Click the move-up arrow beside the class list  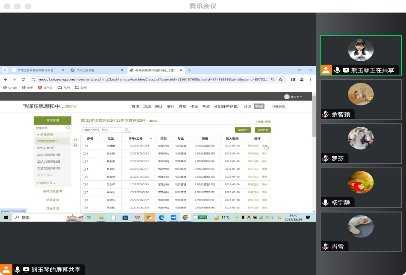click(x=75, y=140)
